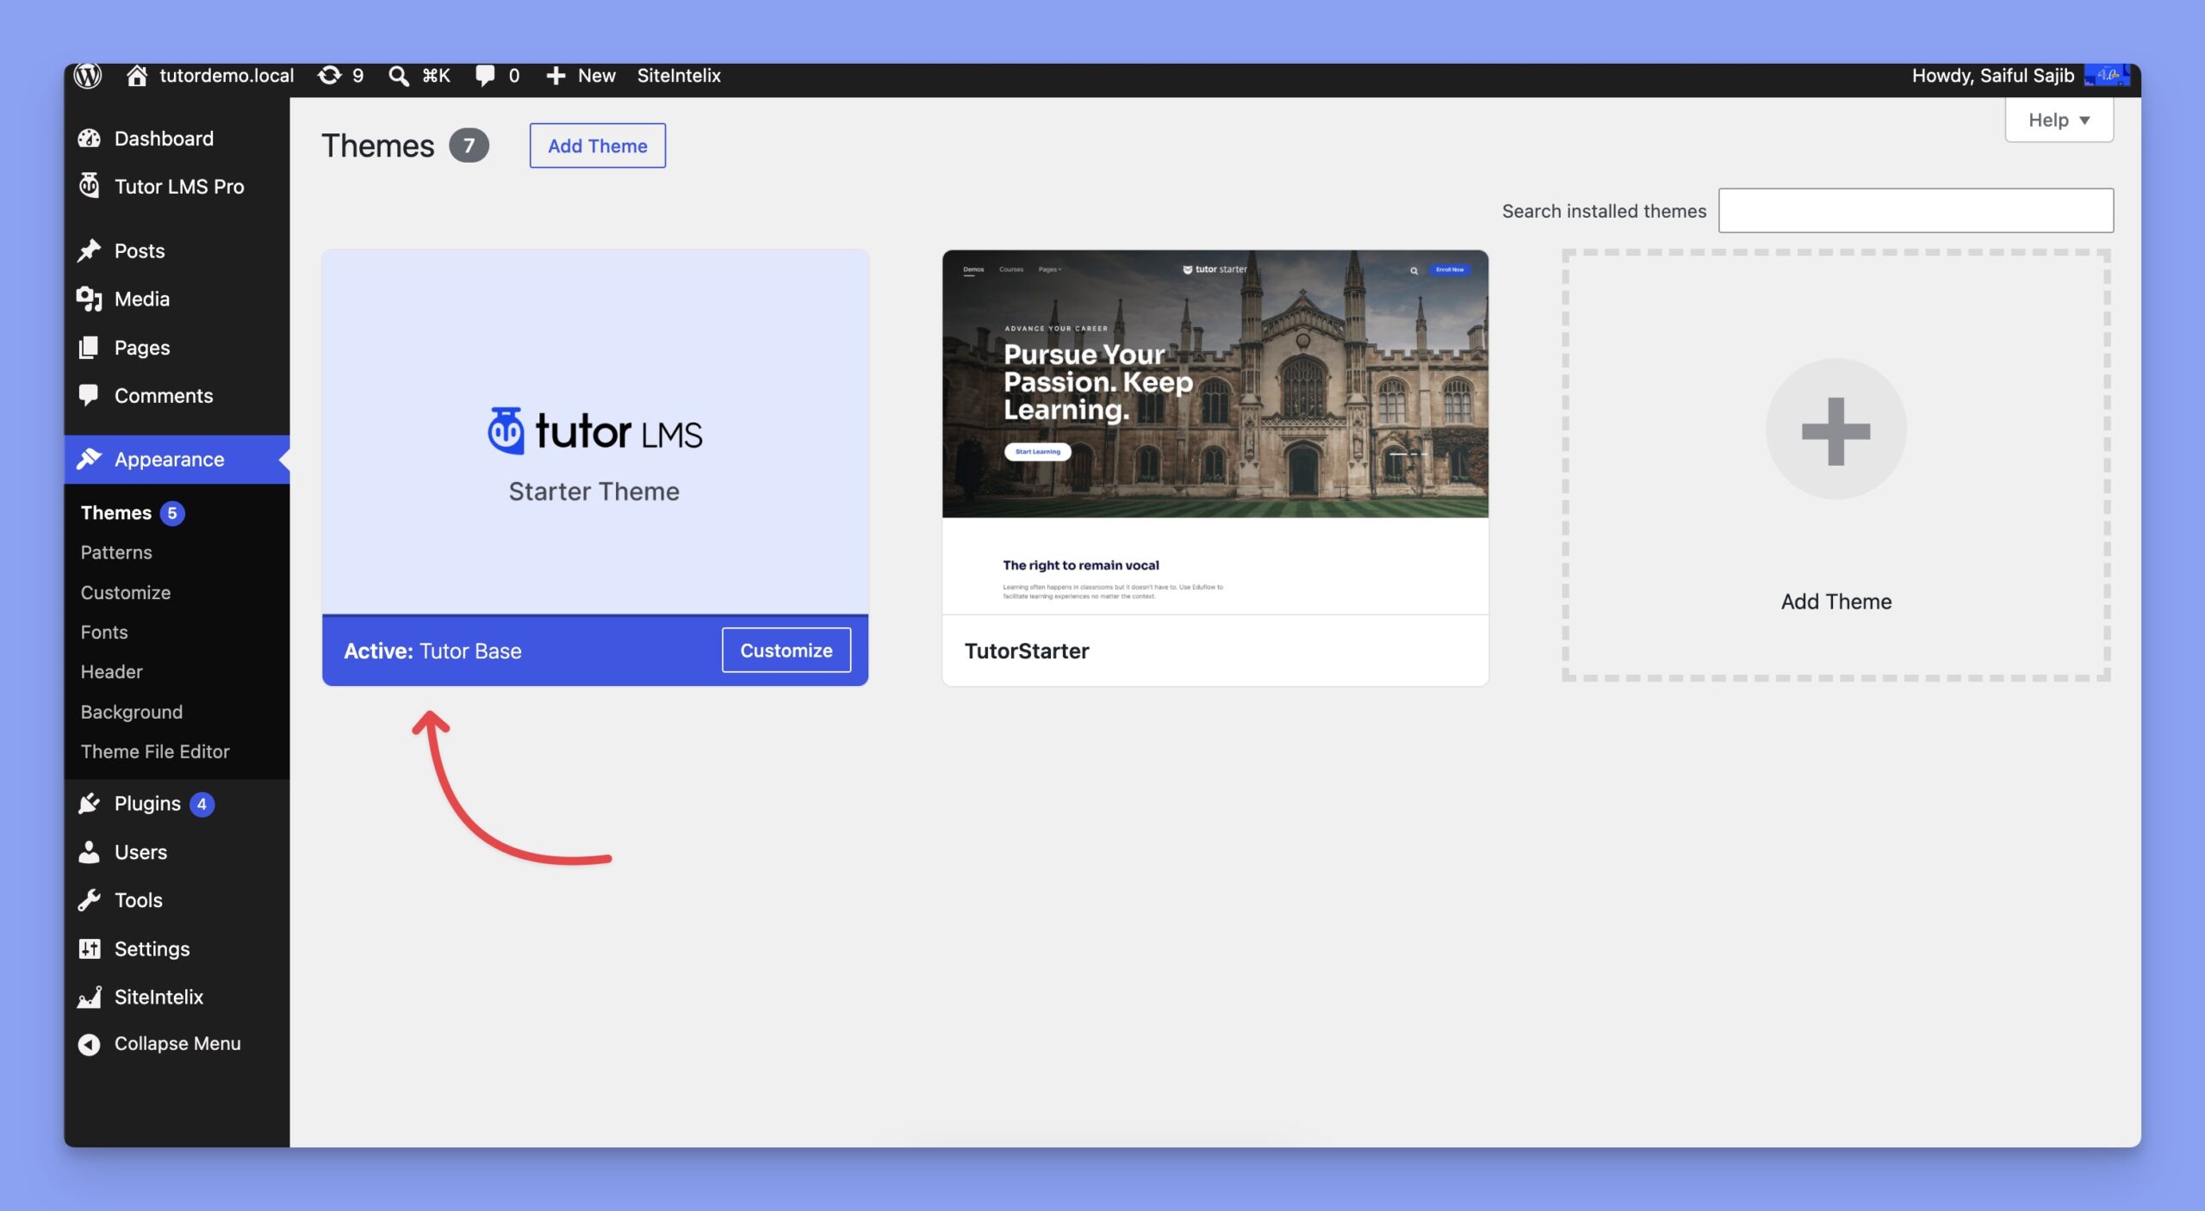Open the Patterns submenu item
The height and width of the screenshot is (1211, 2205).
pos(116,553)
